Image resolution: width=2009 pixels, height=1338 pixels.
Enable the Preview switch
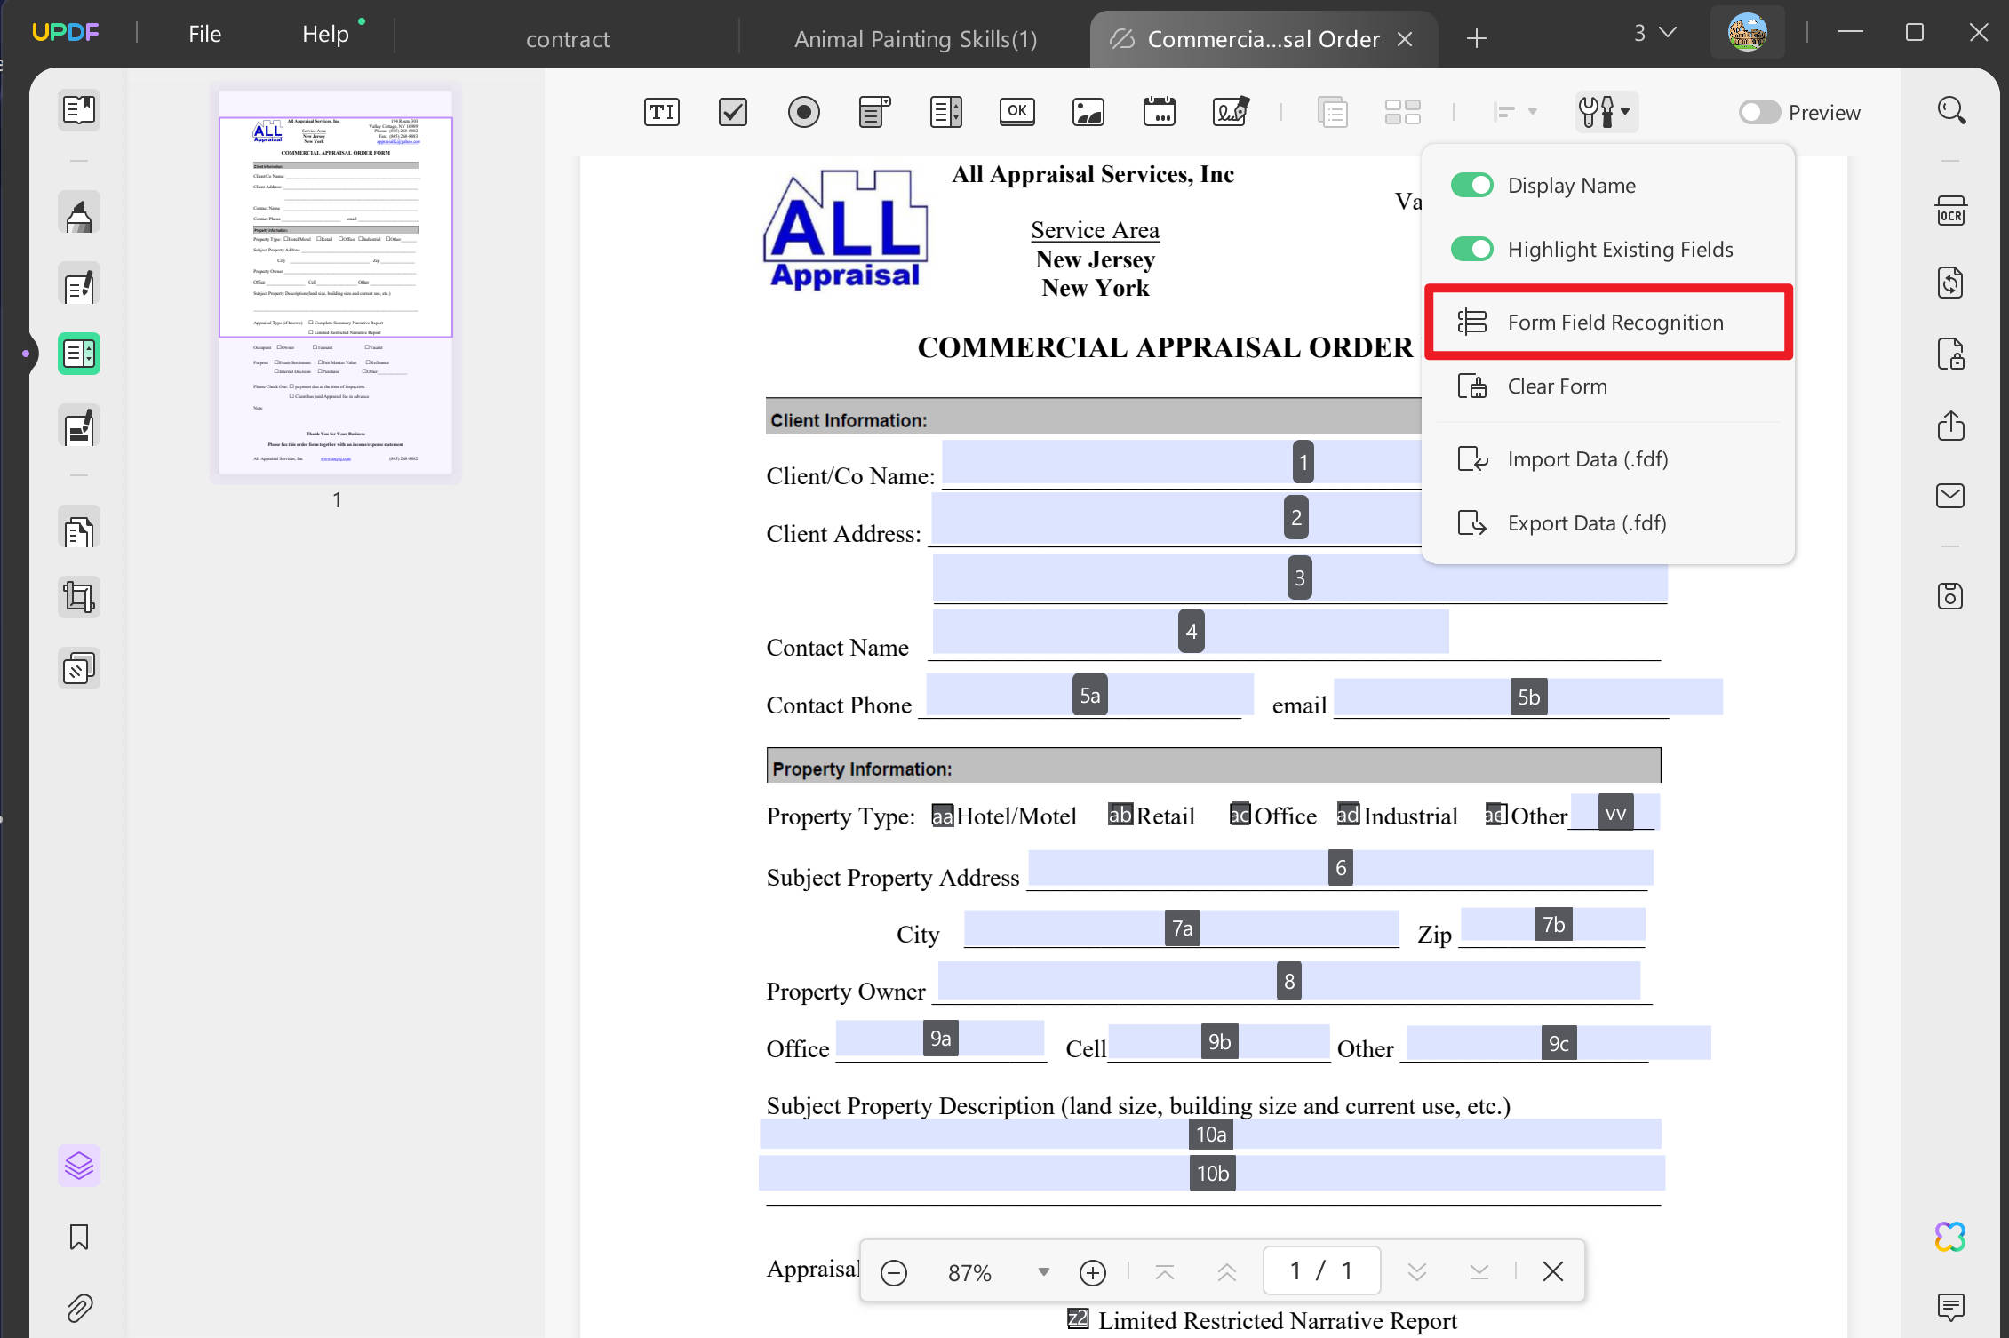tap(1758, 113)
